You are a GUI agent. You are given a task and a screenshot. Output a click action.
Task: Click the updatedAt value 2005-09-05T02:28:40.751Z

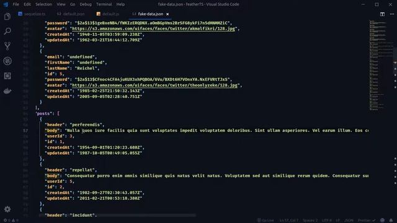point(110,97)
